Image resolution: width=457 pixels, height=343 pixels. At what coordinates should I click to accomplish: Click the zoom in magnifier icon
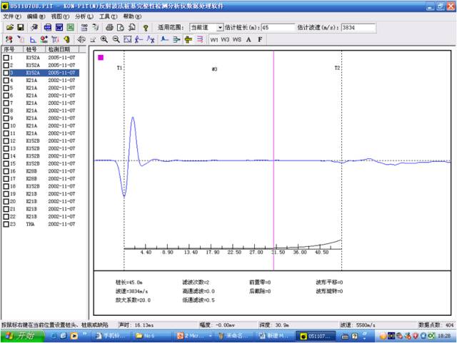[x=104, y=39]
